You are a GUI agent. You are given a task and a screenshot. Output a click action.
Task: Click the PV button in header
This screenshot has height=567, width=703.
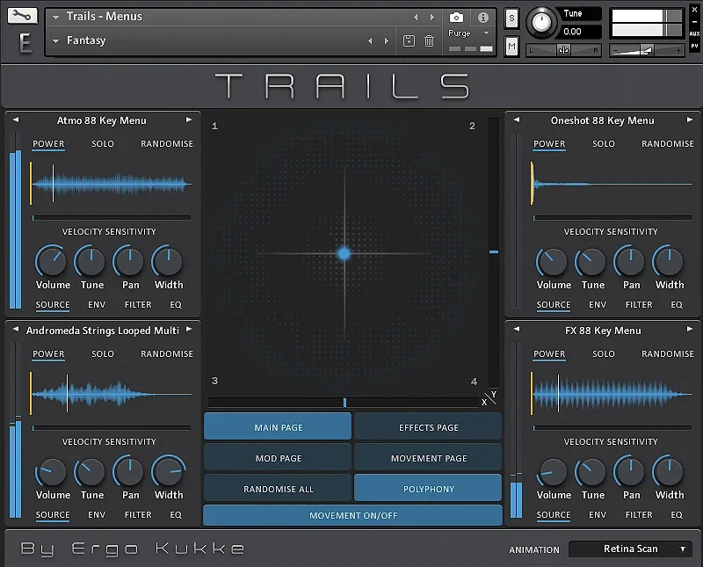[694, 46]
